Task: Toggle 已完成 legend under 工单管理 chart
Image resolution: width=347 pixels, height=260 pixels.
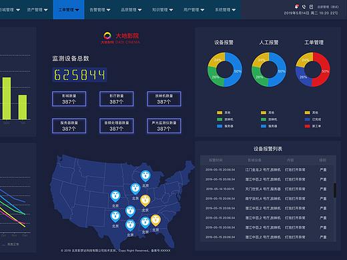Action: point(313,119)
